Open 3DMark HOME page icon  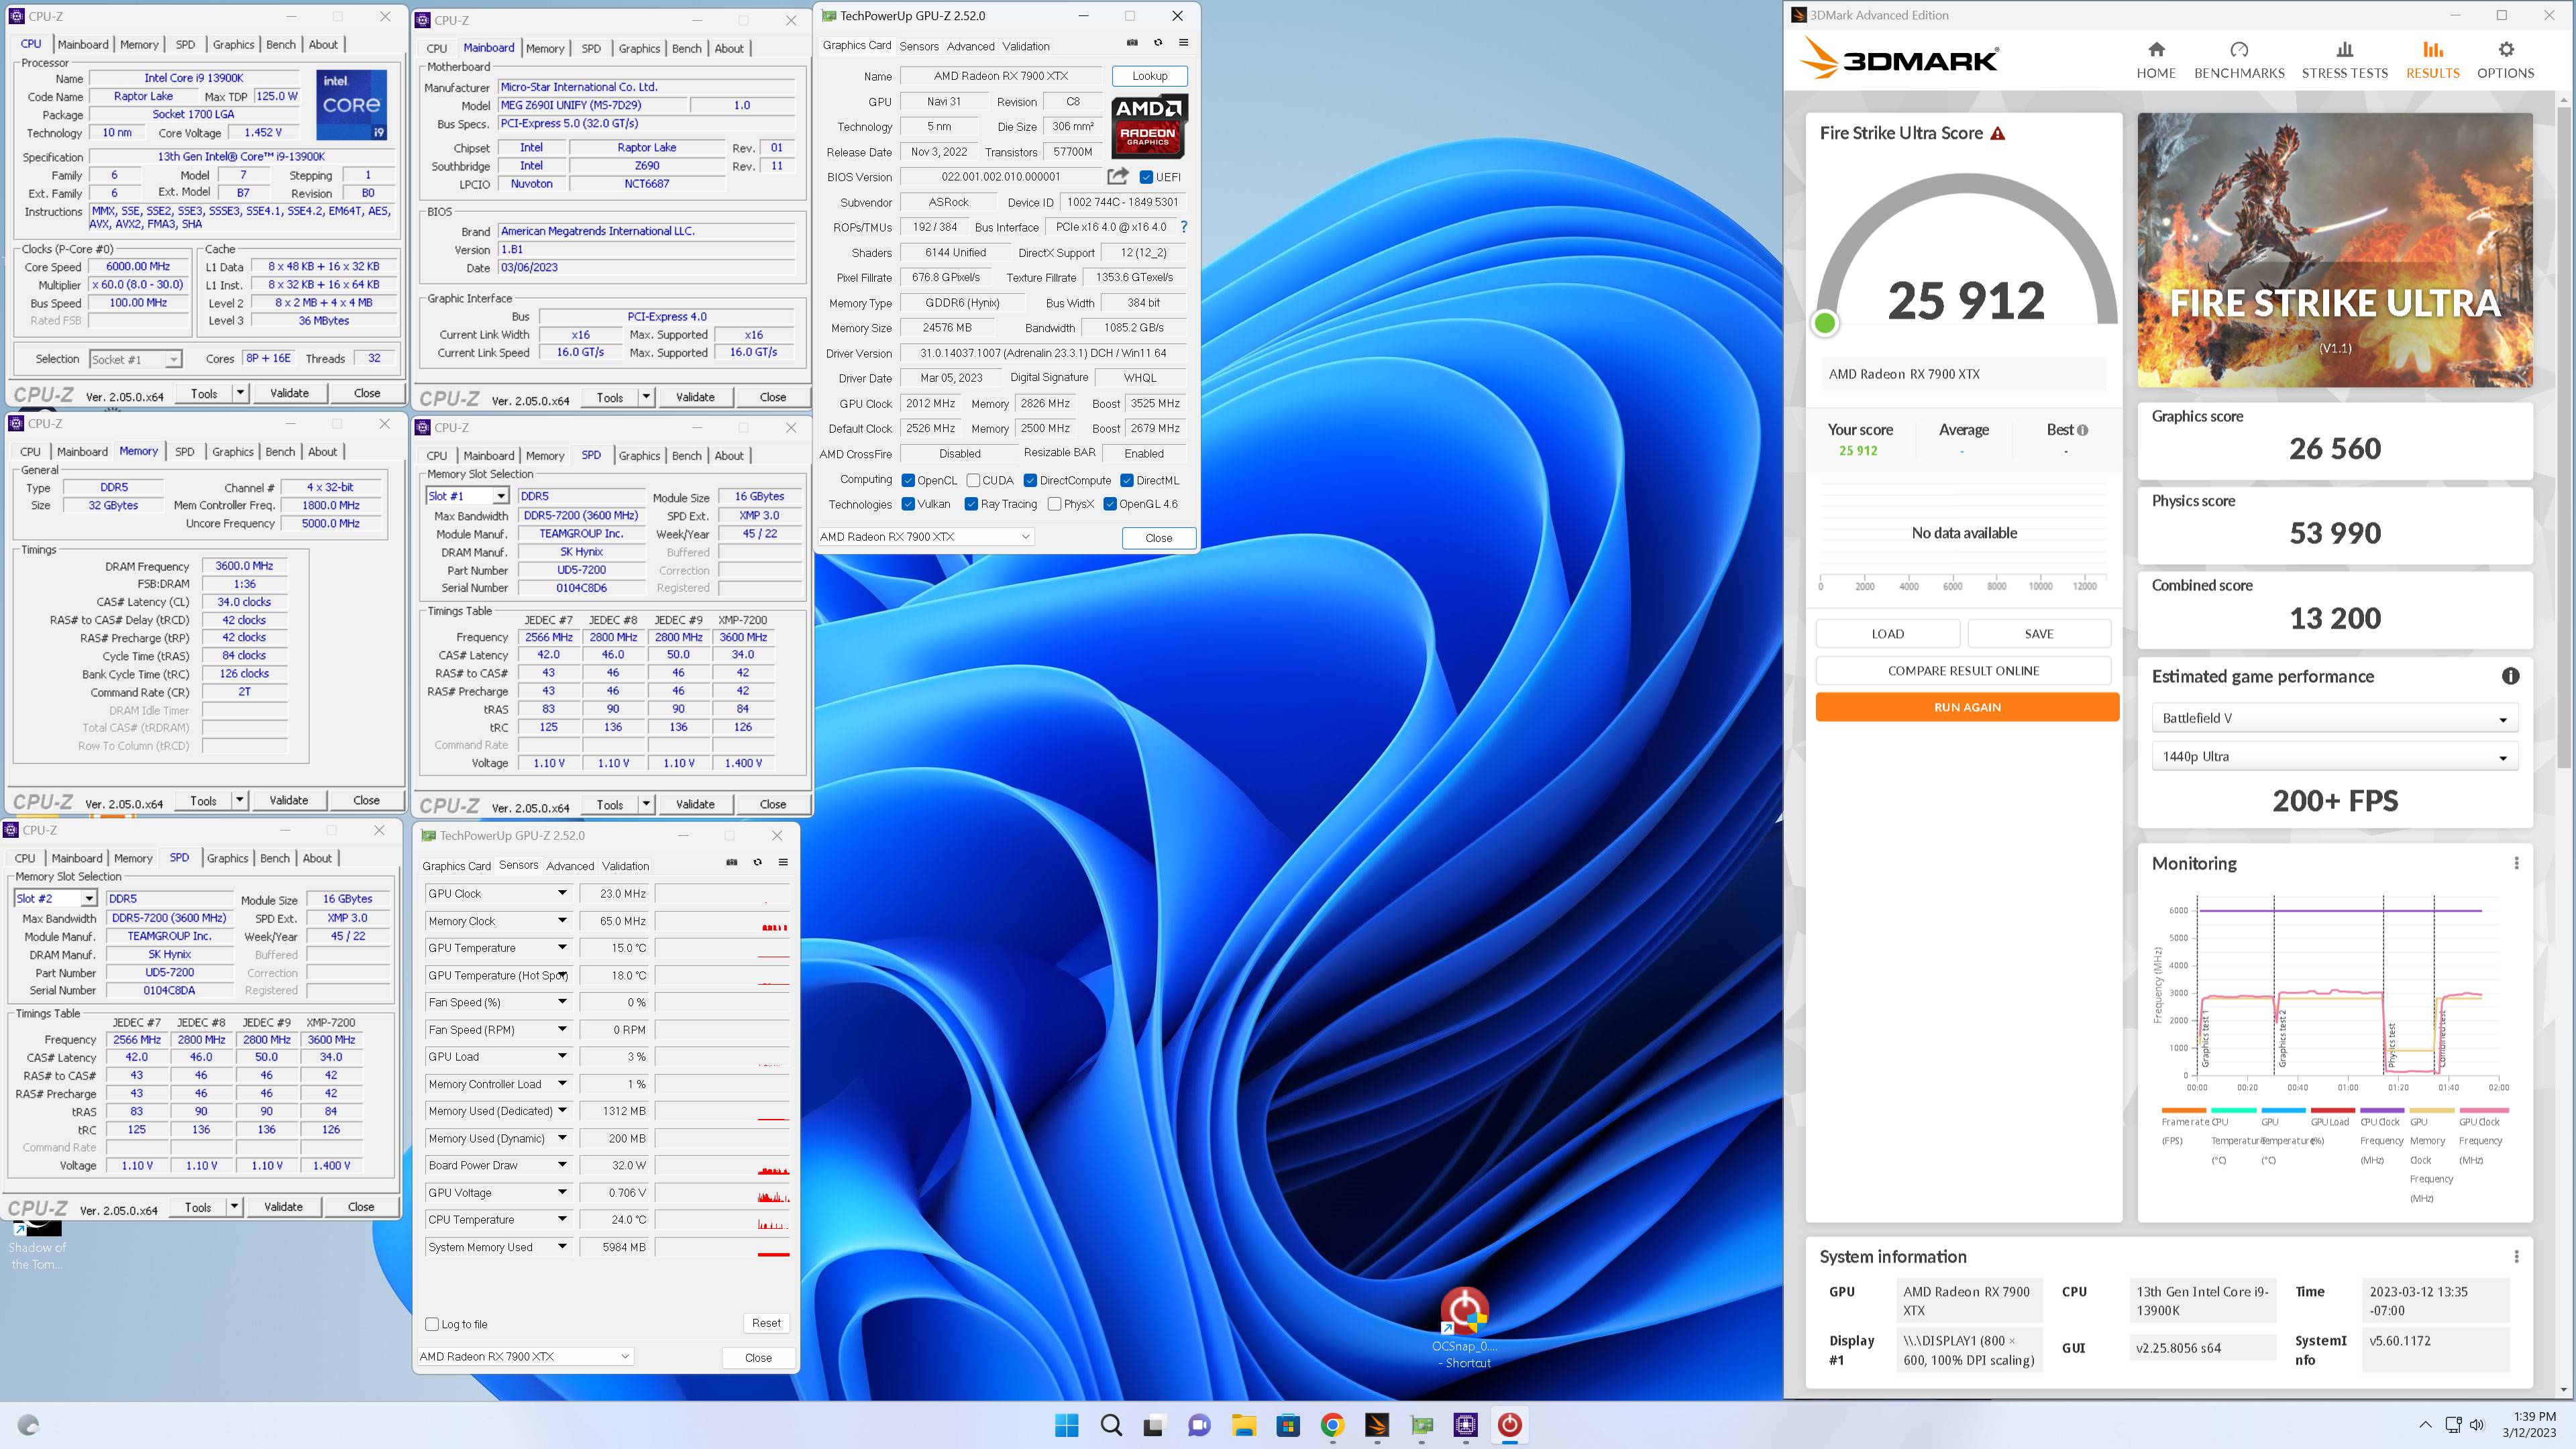click(x=2156, y=50)
